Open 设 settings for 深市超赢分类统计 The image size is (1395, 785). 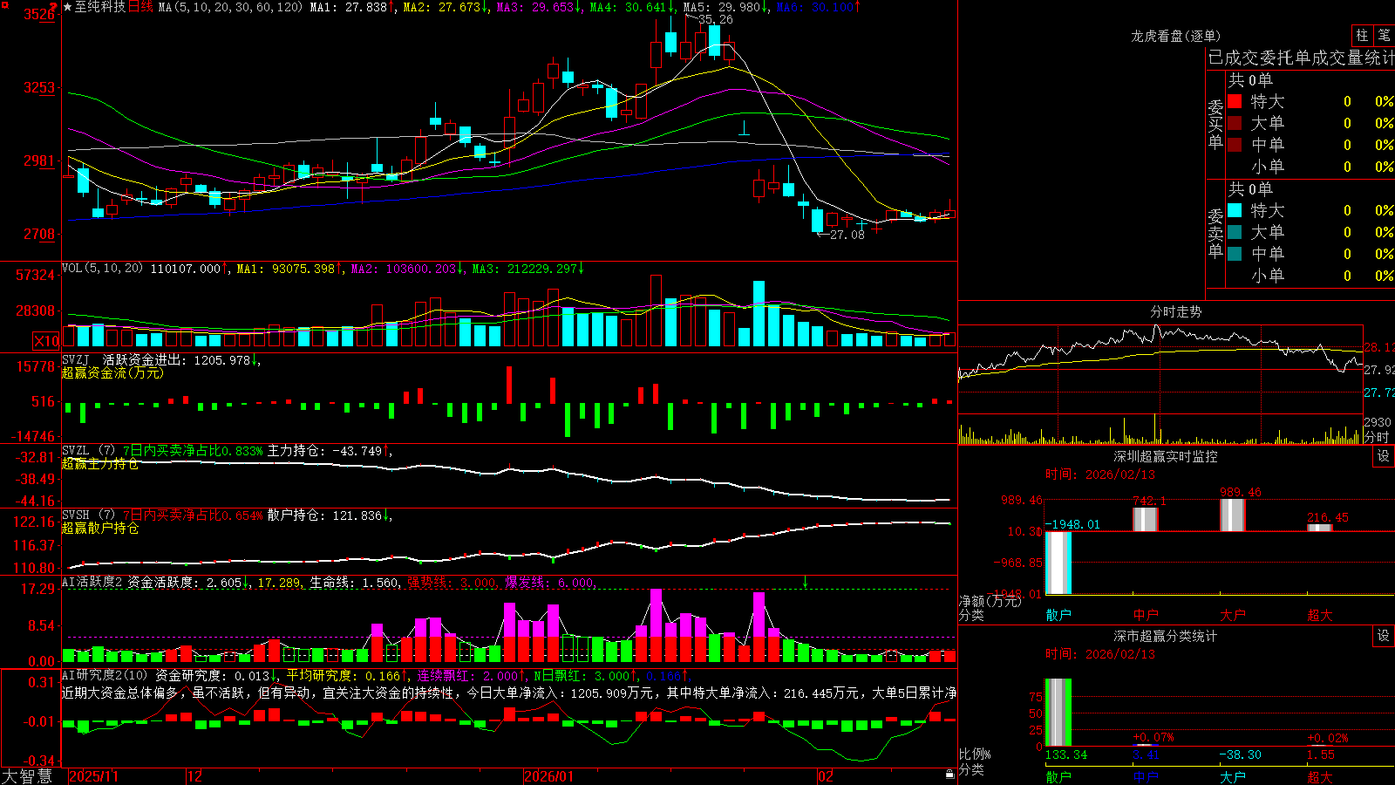(x=1384, y=636)
